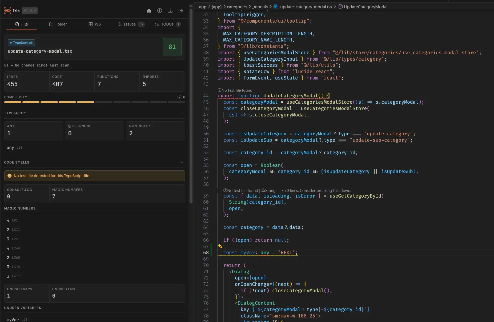Click the MAGIC NUMBERS count card

[117, 194]
